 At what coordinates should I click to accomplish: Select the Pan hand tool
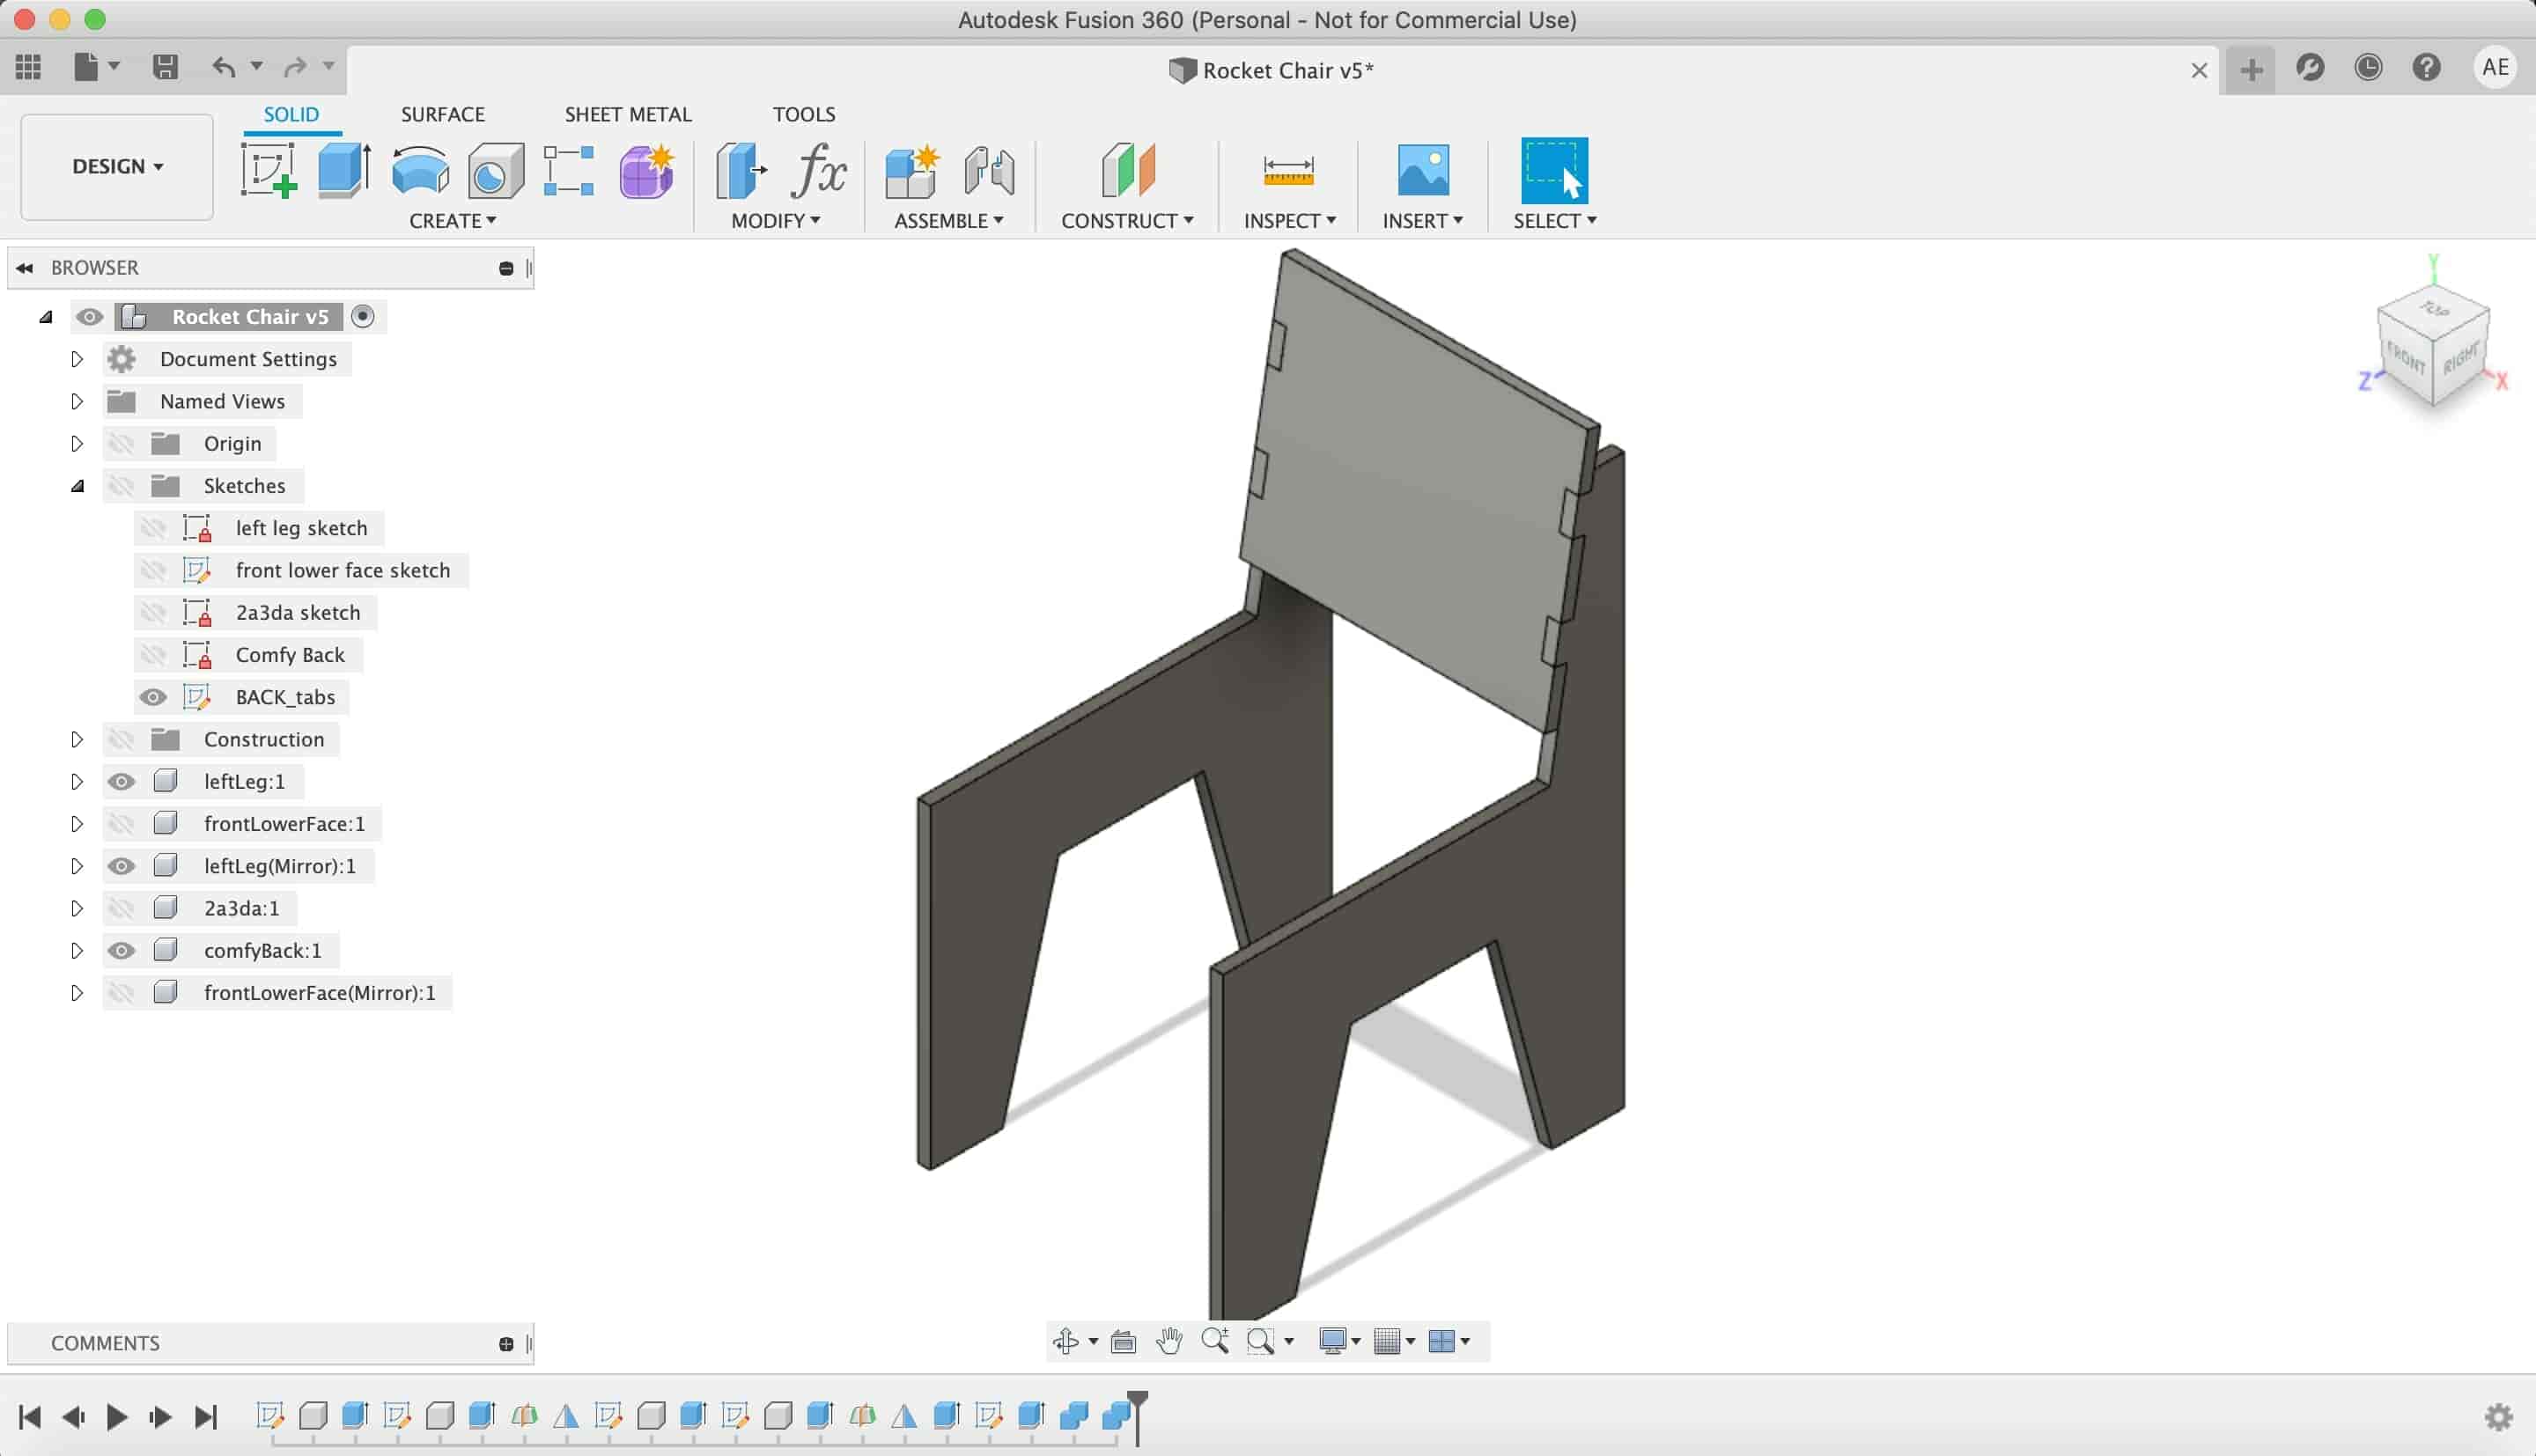(1169, 1341)
